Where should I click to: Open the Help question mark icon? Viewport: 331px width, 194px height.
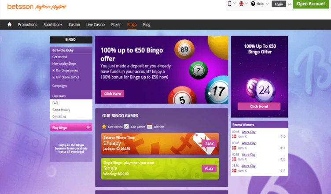coord(253,4)
